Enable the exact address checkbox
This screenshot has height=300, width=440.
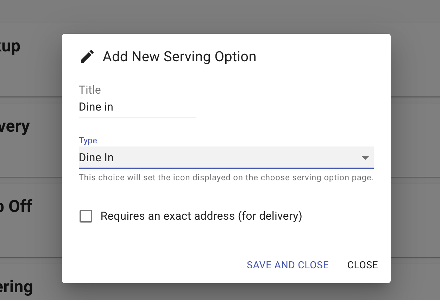pyautogui.click(x=86, y=216)
